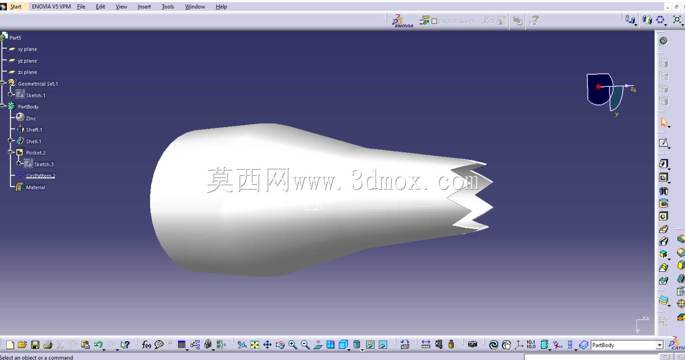Open the Undo history dropdown arrow
Screen dimensions: 685x360
104,350
